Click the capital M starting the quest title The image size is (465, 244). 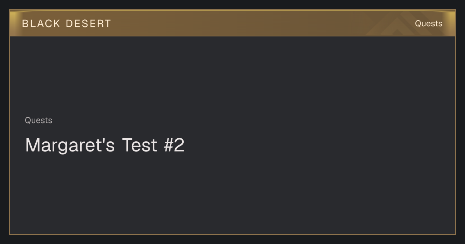point(33,145)
